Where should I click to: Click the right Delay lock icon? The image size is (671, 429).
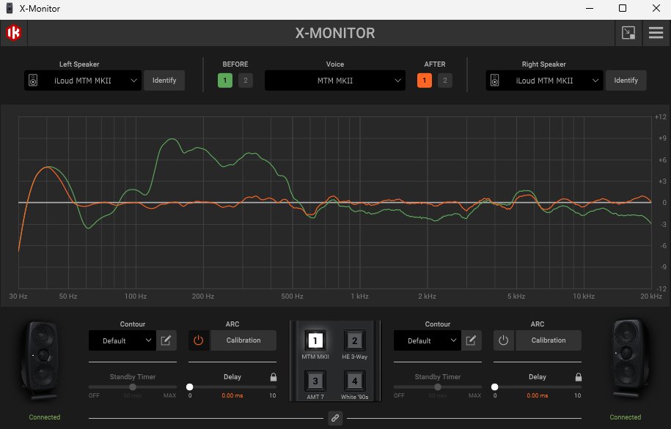[x=579, y=377]
